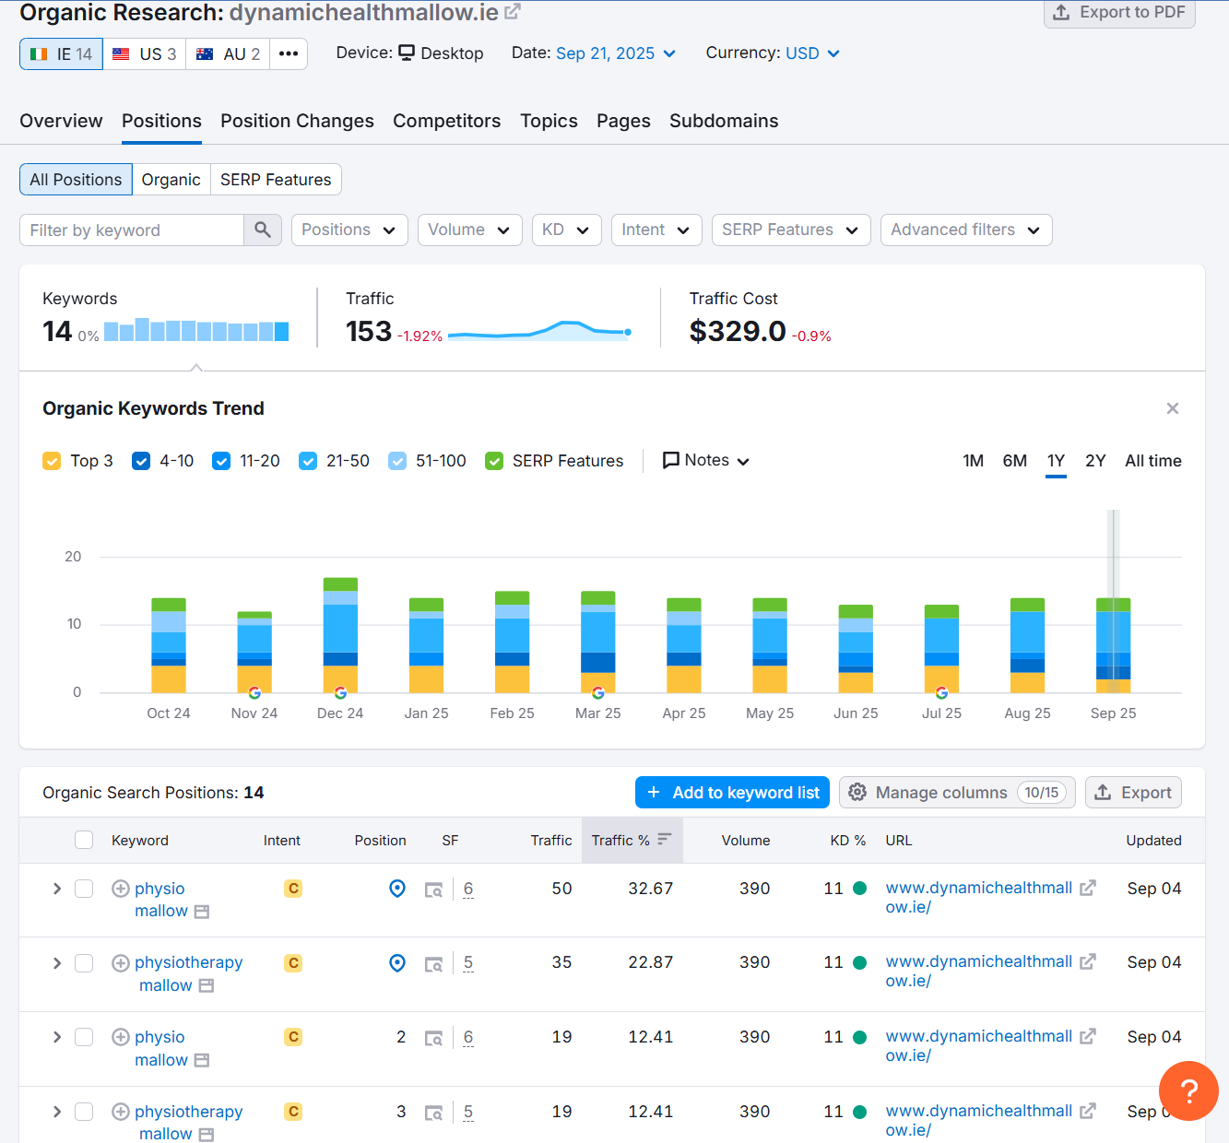Click the Export to PDF button
Image resolution: width=1229 pixels, height=1143 pixels.
[x=1118, y=13]
